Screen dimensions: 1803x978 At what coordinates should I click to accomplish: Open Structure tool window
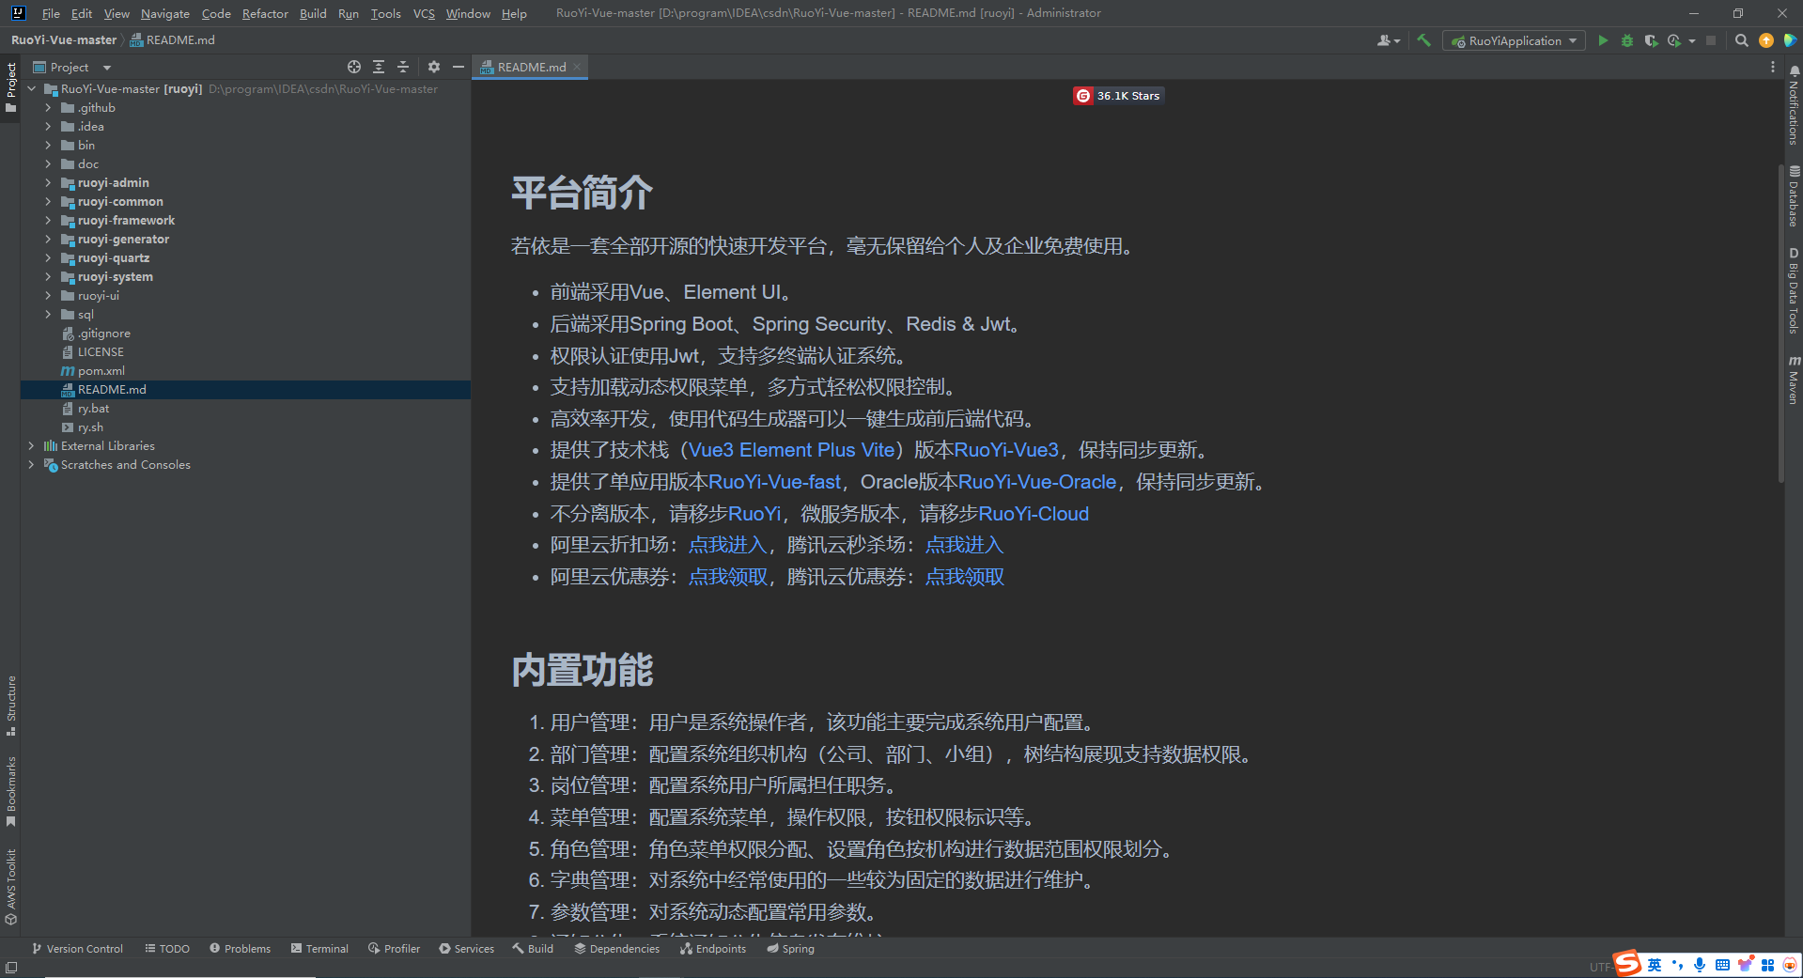[x=10, y=706]
